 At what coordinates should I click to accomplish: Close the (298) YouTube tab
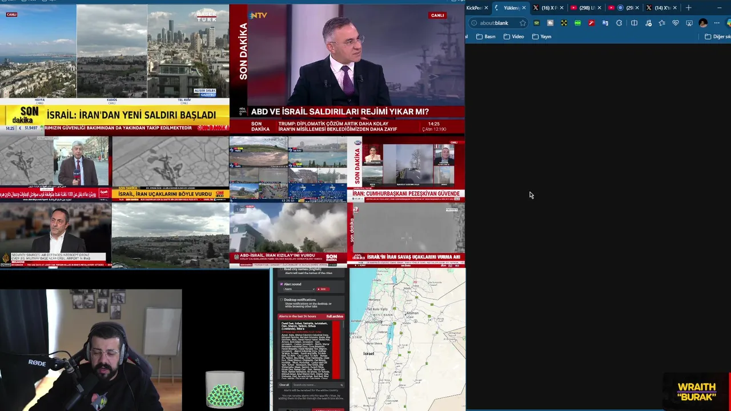pos(600,7)
